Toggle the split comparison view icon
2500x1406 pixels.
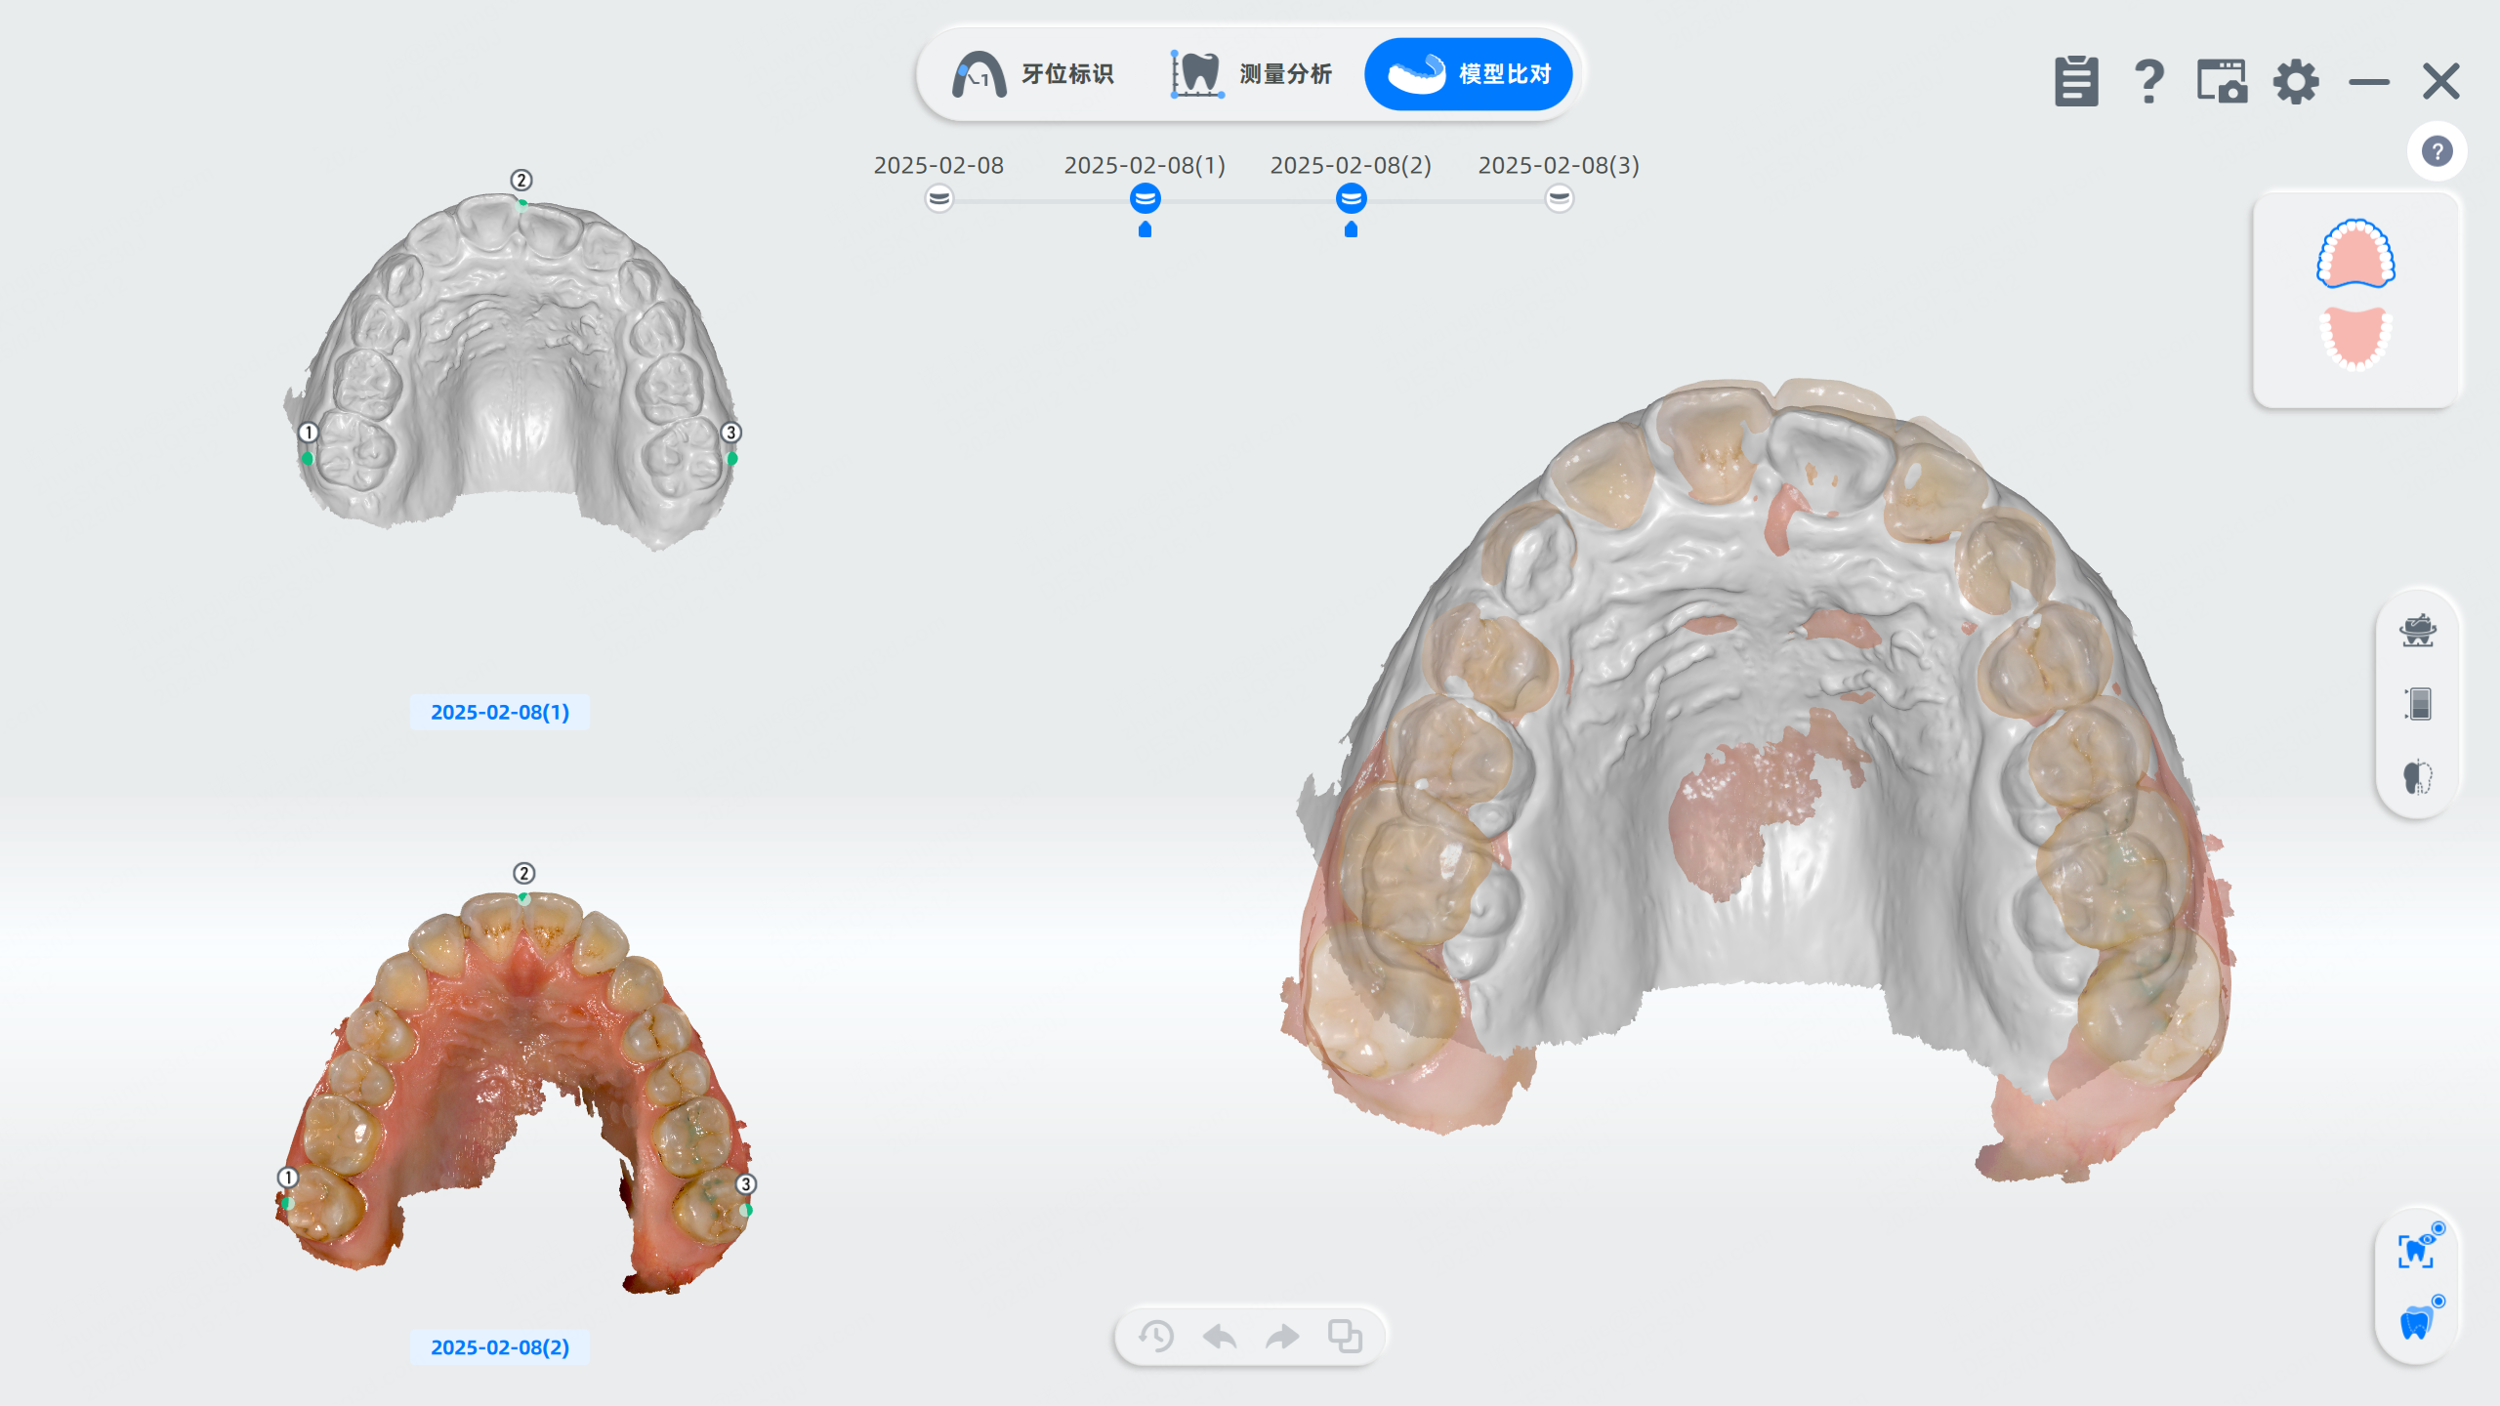[x=2418, y=704]
